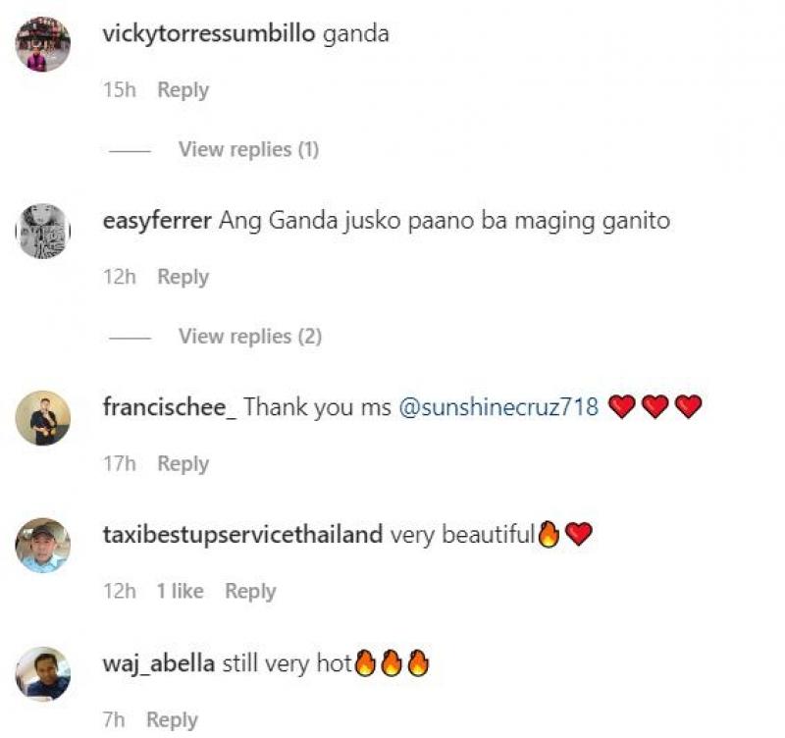The height and width of the screenshot is (738, 785).
Task: Open the 17h timestamp on francischee_ comment
Action: pos(120,464)
